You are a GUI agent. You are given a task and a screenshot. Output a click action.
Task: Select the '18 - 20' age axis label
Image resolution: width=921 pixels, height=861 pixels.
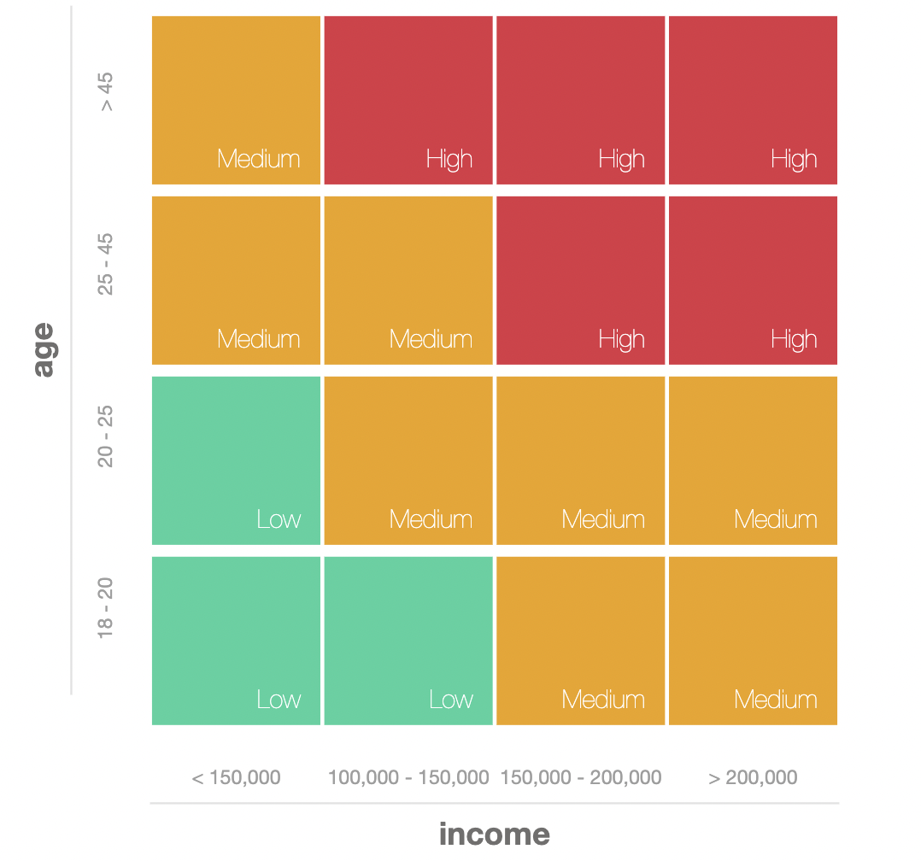106,608
